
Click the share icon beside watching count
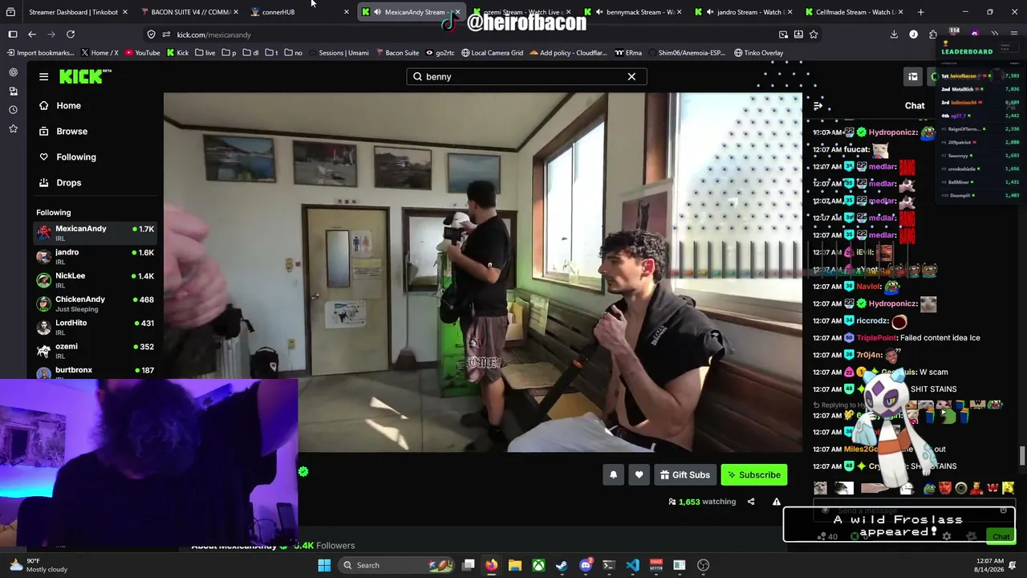[751, 502]
